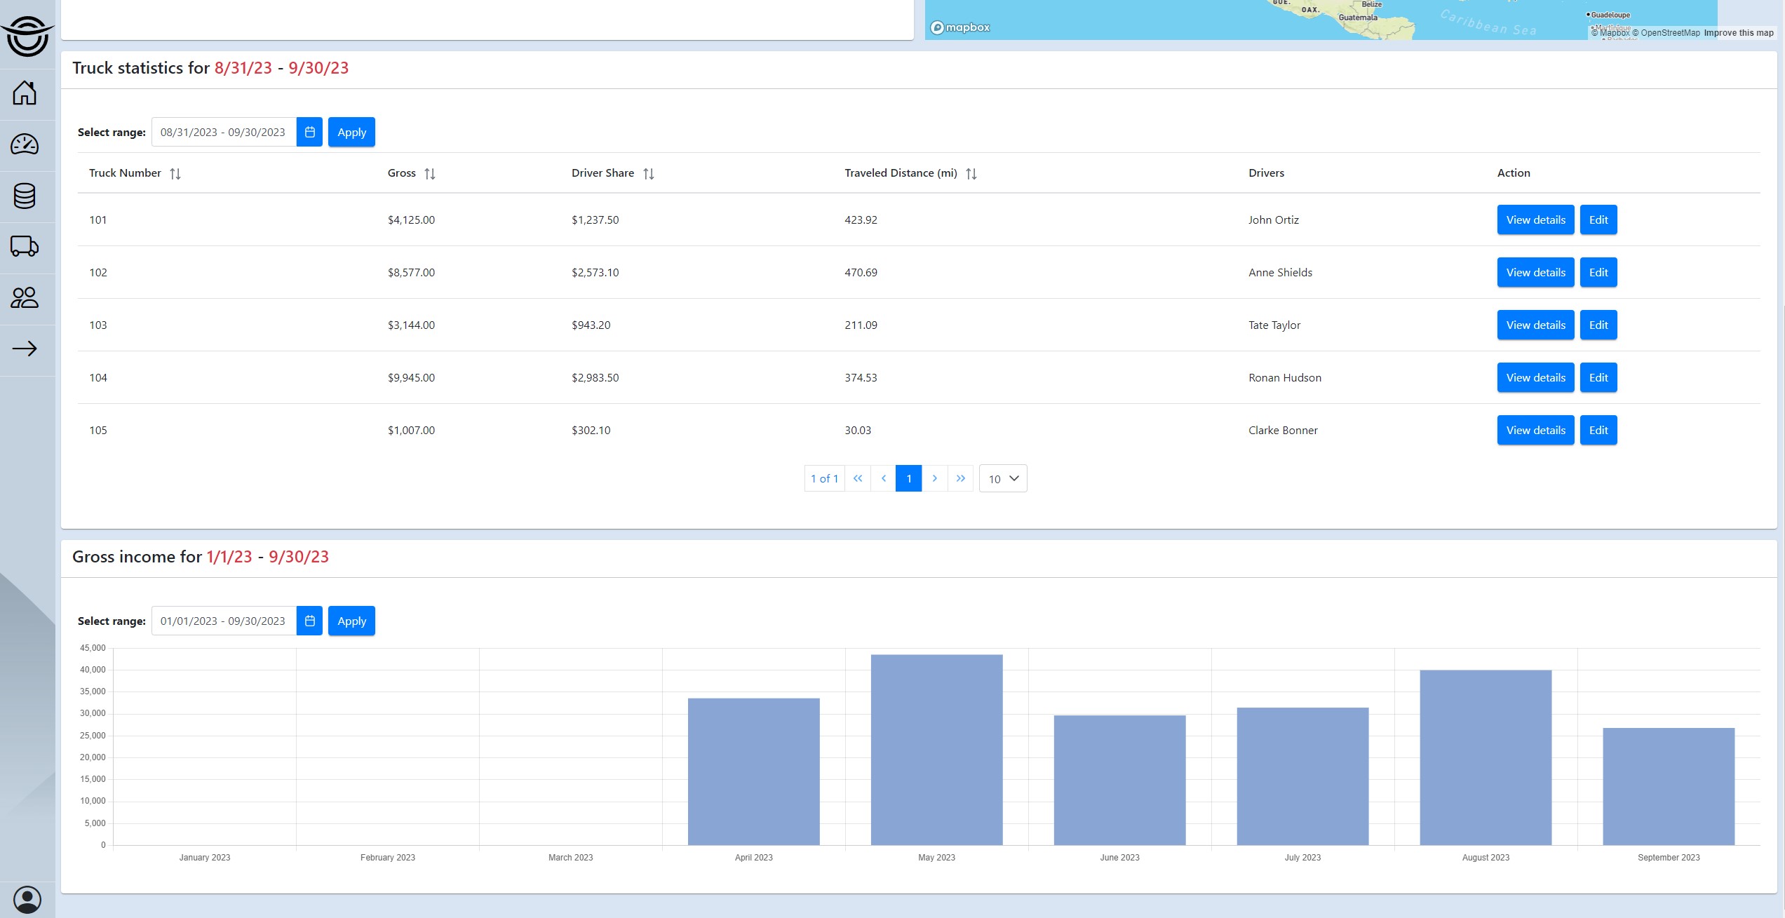Sort by Traveled Distance column
This screenshot has width=1785, height=918.
pyautogui.click(x=971, y=174)
